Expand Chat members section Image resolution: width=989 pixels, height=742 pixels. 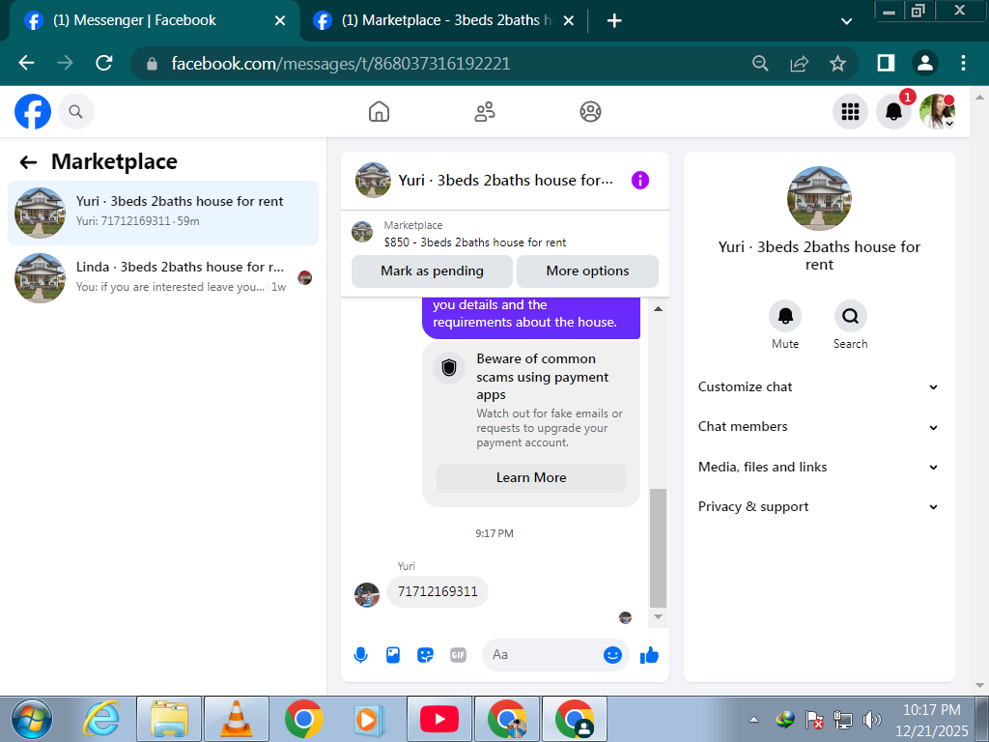[818, 426]
